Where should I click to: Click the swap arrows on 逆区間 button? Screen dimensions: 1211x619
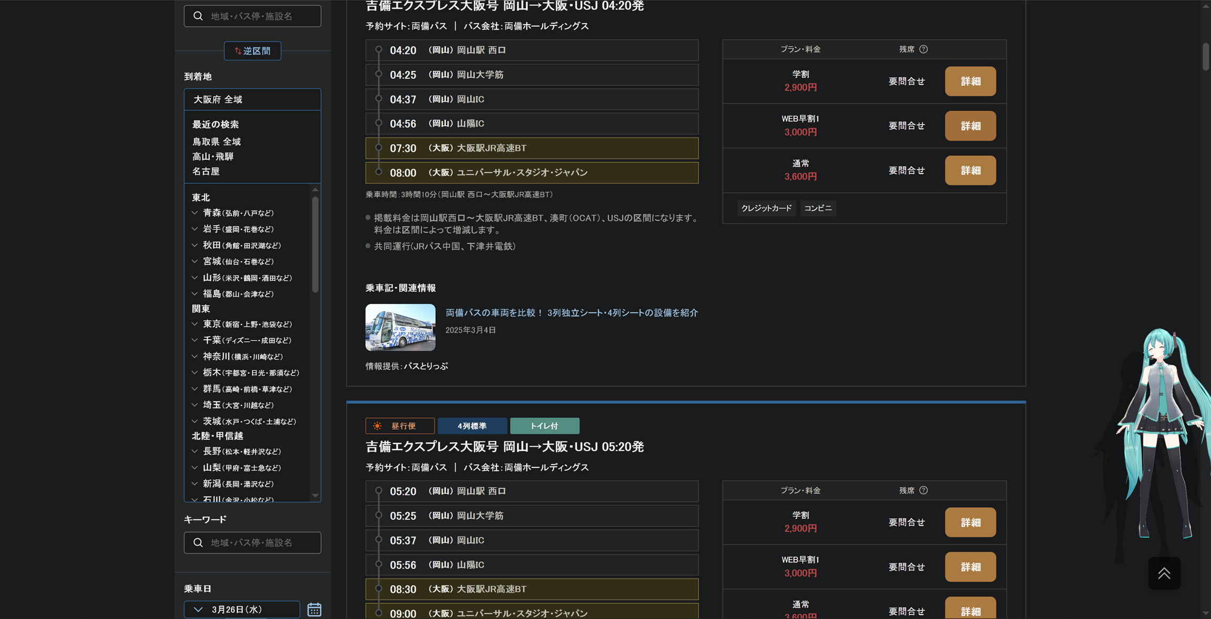coord(238,51)
